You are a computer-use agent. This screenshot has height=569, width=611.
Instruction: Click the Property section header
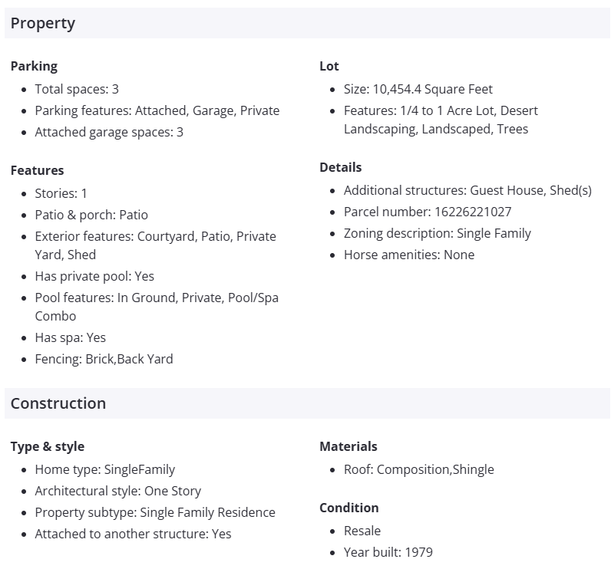(43, 23)
